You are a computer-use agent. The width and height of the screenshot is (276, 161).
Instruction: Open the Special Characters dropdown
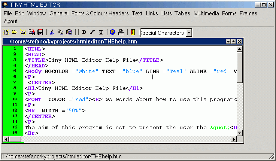[x=189, y=33]
